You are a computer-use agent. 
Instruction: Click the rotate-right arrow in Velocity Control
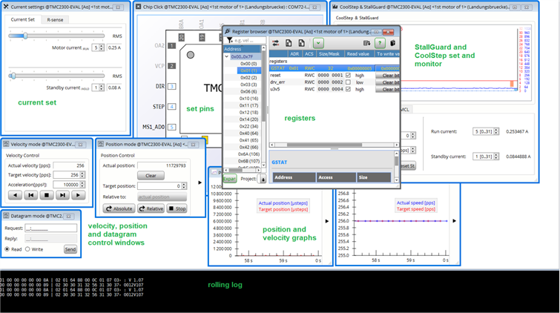pyautogui.click(x=79, y=195)
